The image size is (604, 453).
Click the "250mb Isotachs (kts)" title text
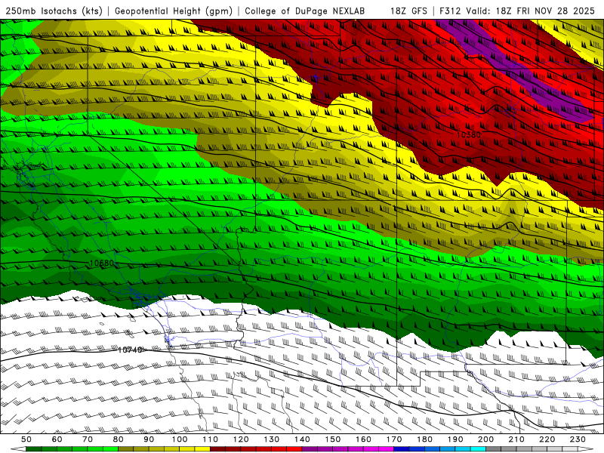[54, 11]
